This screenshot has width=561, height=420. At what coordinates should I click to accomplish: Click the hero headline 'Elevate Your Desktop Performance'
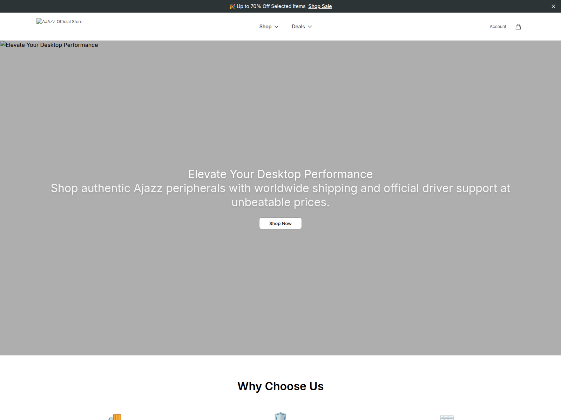point(280,174)
